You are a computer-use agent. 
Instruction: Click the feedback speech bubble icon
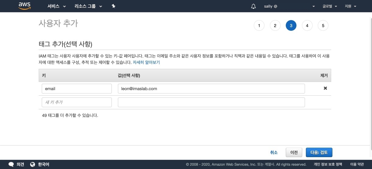tap(11, 164)
